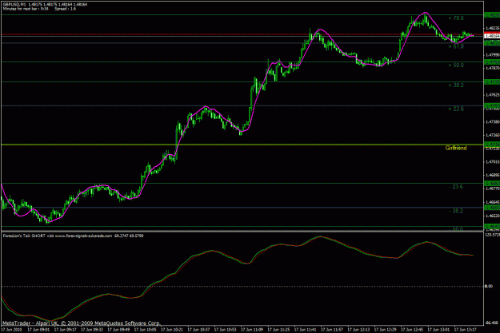Select the '+ 23.6' Fibonacci level label
Image resolution: width=500 pixels, height=333 pixels.
click(x=456, y=109)
